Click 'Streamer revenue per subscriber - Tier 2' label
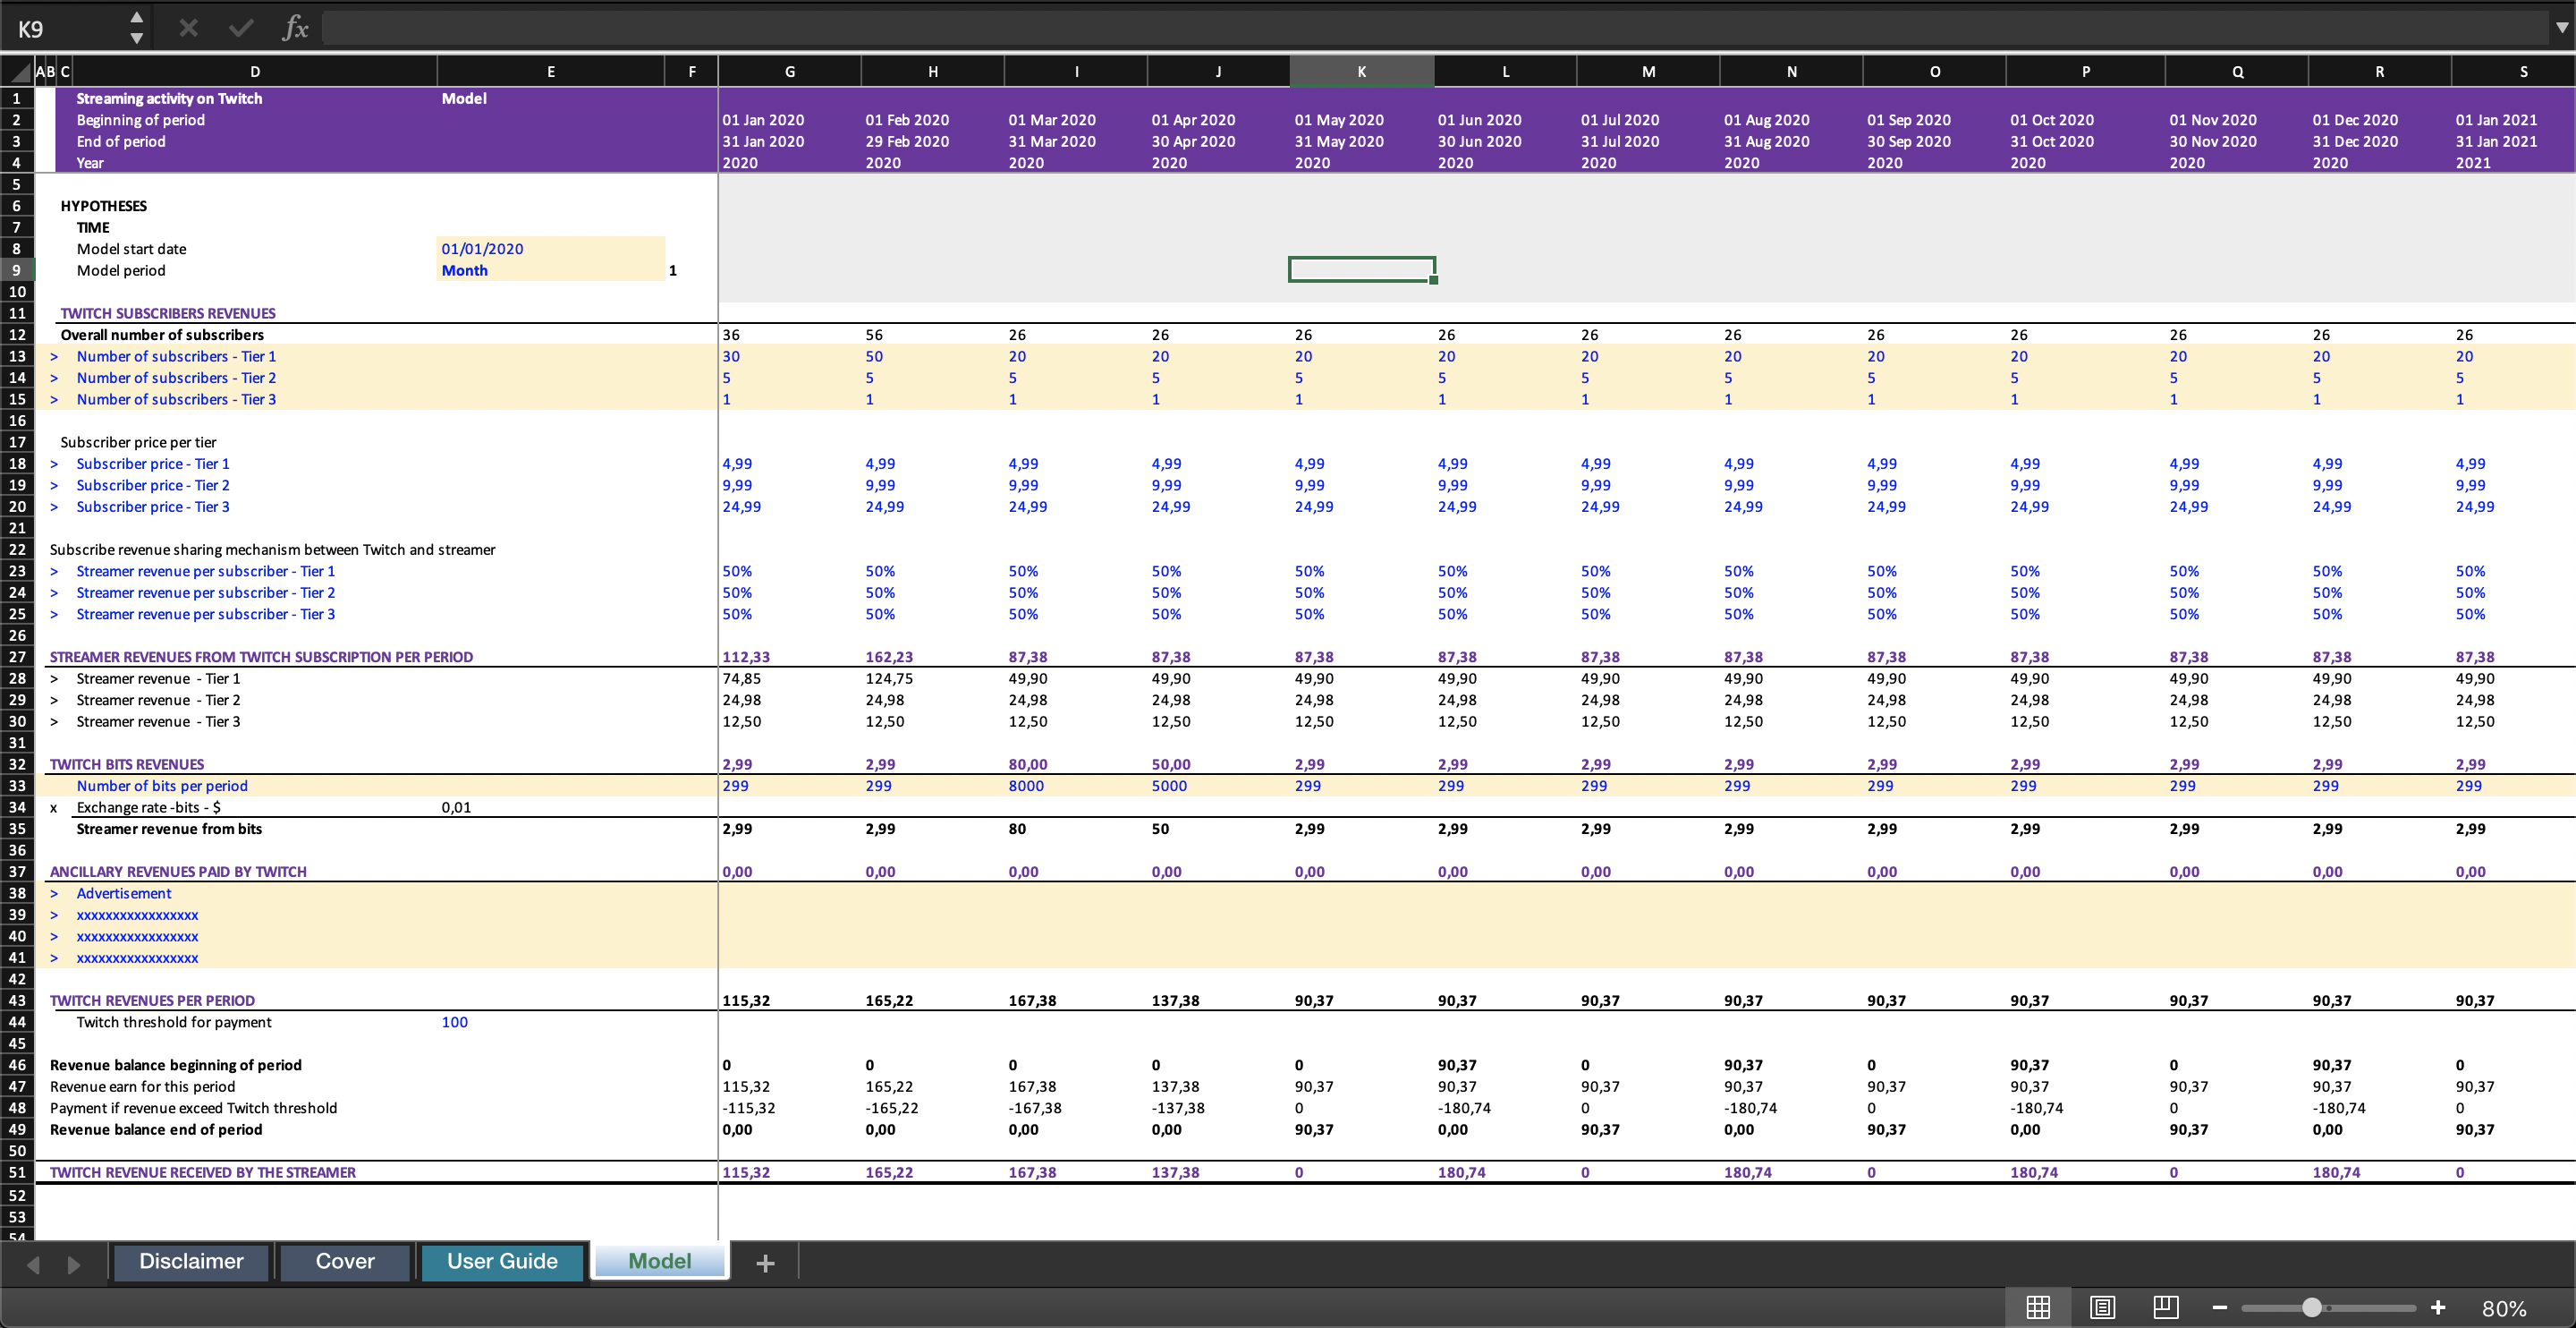2576x1328 pixels. pos(206,592)
